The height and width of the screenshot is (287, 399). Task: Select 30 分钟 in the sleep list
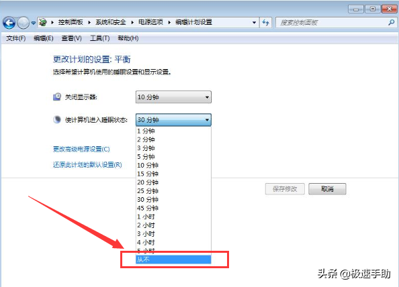(x=173, y=200)
